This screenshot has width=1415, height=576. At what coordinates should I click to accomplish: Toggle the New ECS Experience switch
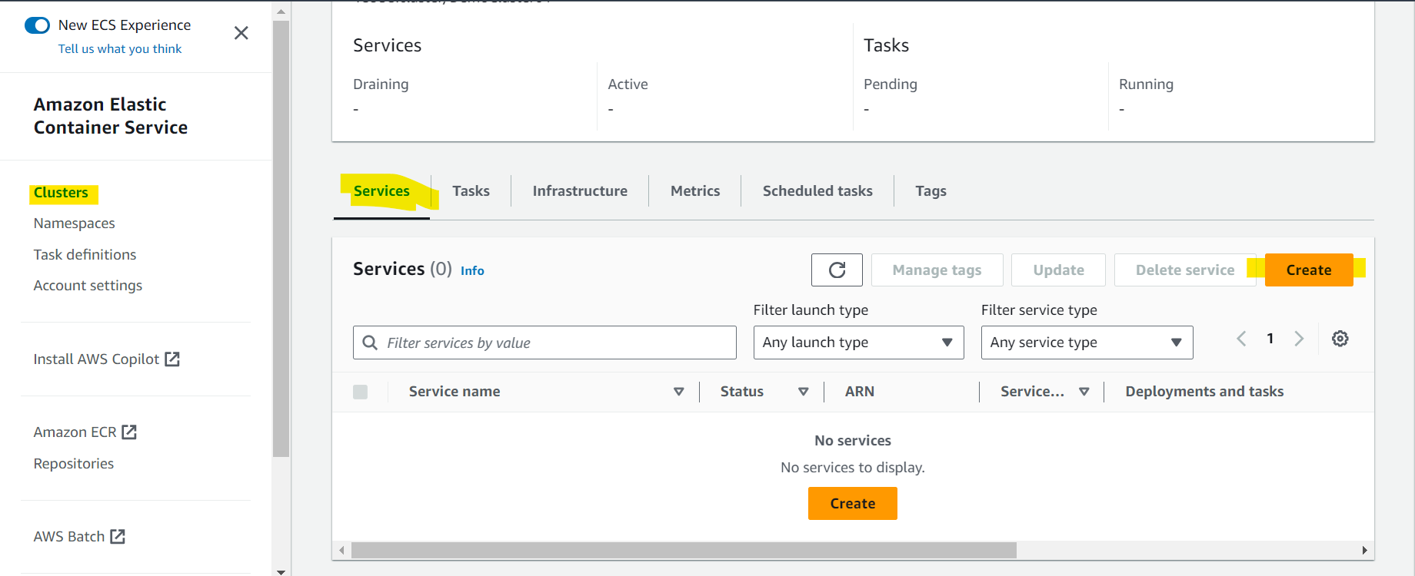(x=37, y=25)
